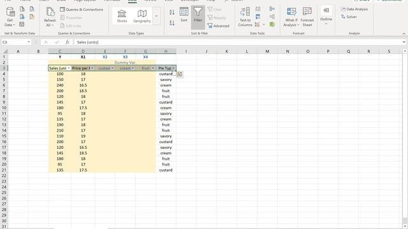Image resolution: width=408 pixels, height=229 pixels.
Task: Open What-If Analysis menu
Action: [291, 17]
